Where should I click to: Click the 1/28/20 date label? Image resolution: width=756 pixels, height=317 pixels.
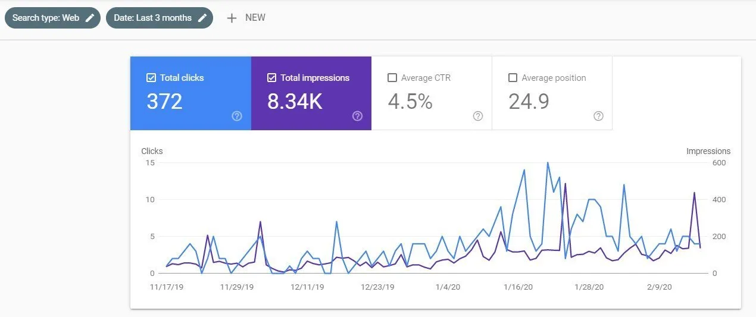pos(589,287)
